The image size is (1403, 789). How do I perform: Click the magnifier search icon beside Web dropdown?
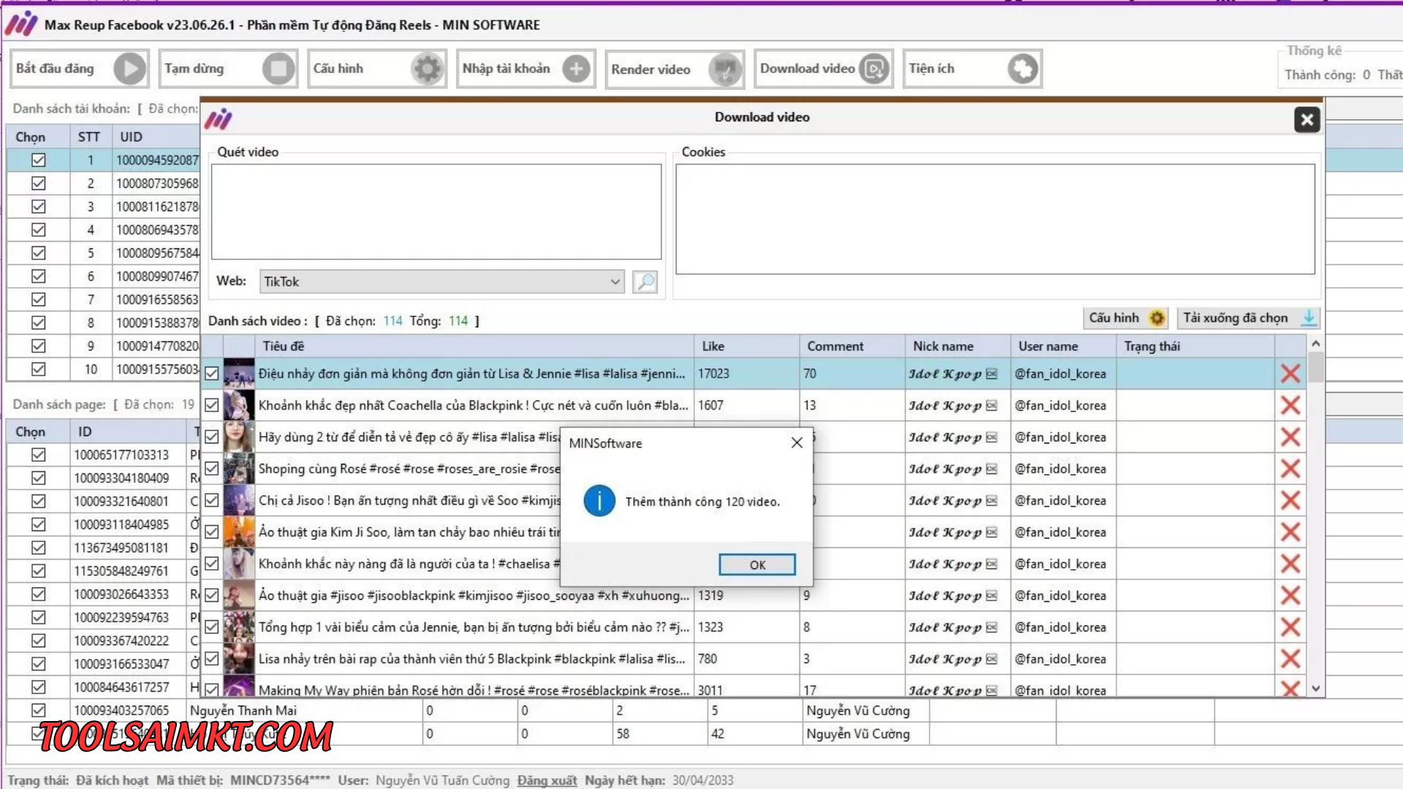coord(645,282)
